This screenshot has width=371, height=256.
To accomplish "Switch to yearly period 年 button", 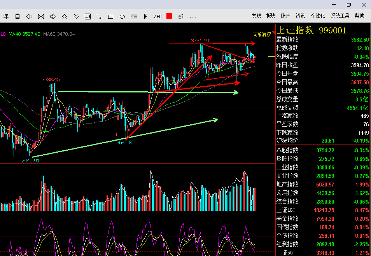I will pos(6,16).
